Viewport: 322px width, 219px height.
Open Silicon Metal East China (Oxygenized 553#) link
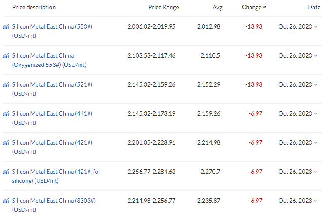coord(49,60)
